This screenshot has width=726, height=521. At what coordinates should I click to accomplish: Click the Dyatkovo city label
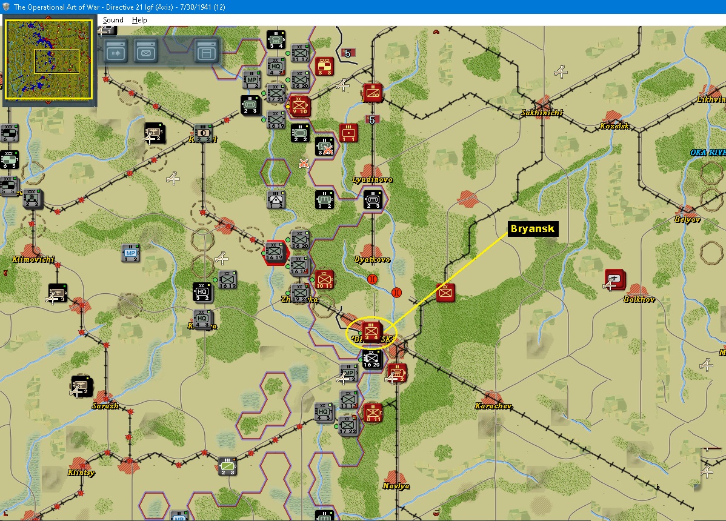tap(372, 259)
